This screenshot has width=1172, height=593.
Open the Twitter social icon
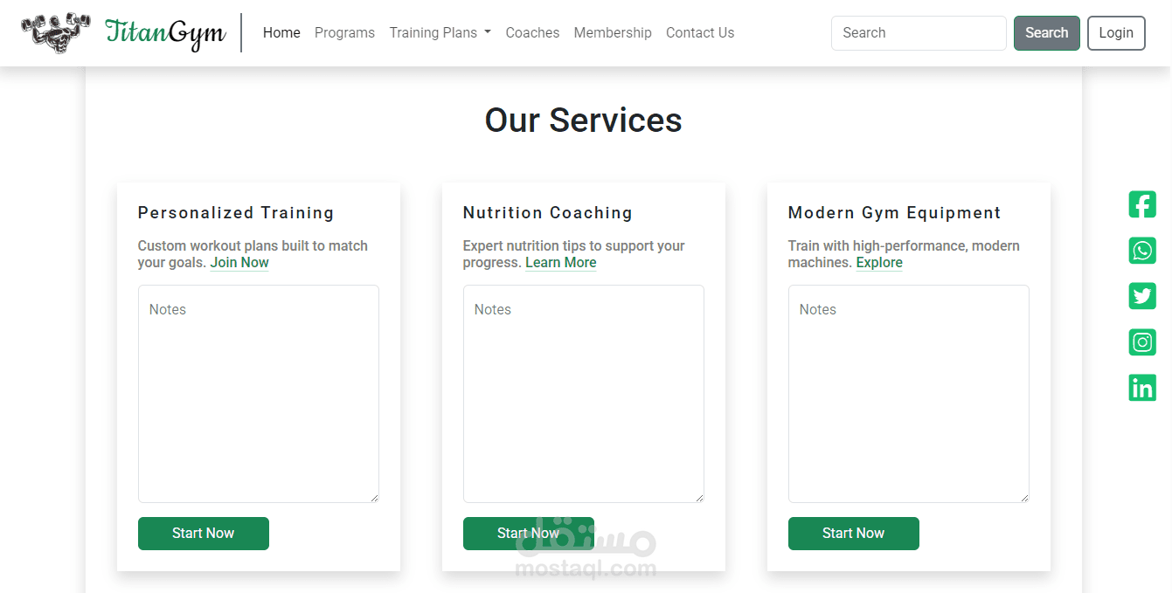(x=1142, y=296)
